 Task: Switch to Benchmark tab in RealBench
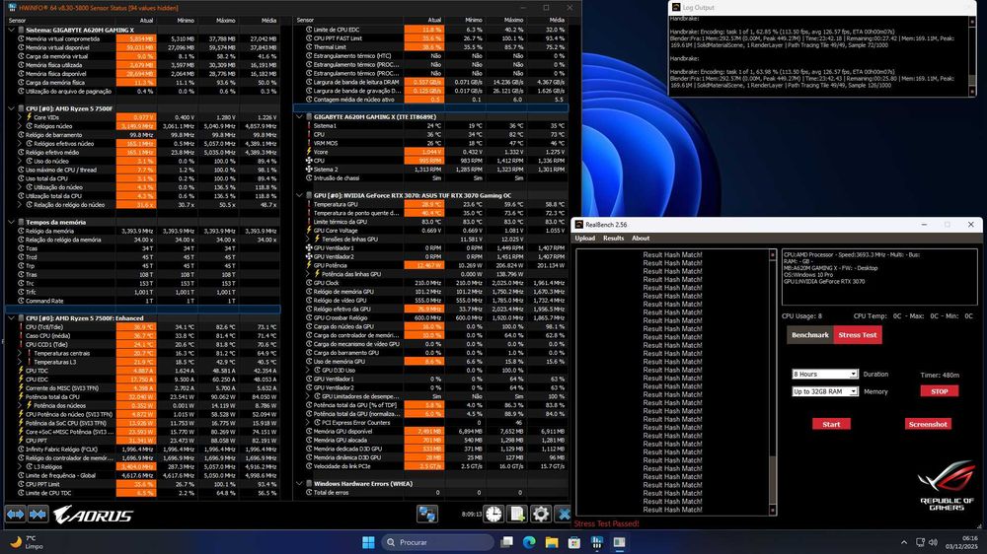click(x=809, y=335)
